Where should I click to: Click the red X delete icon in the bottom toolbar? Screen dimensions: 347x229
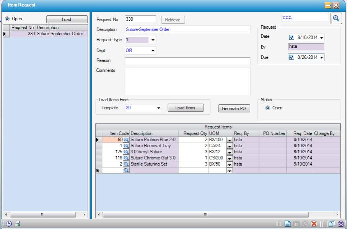coord(314,224)
